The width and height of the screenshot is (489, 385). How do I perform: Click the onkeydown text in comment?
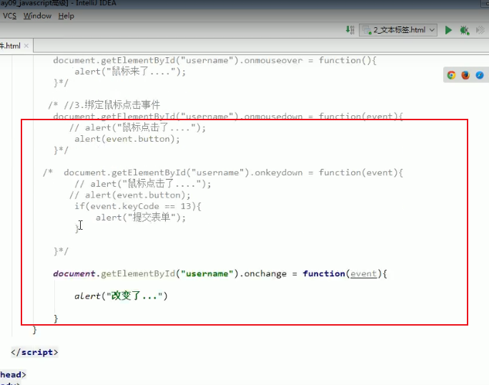pos(279,172)
